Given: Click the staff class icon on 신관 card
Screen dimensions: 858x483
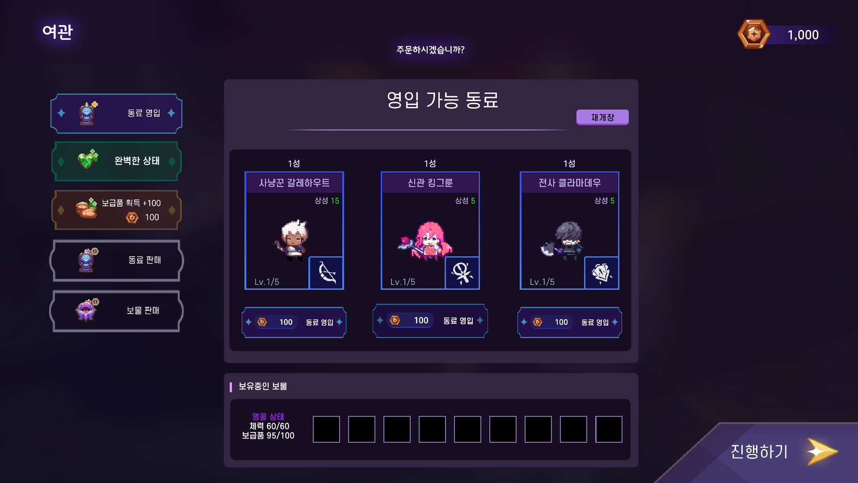Looking at the screenshot, I should (462, 273).
